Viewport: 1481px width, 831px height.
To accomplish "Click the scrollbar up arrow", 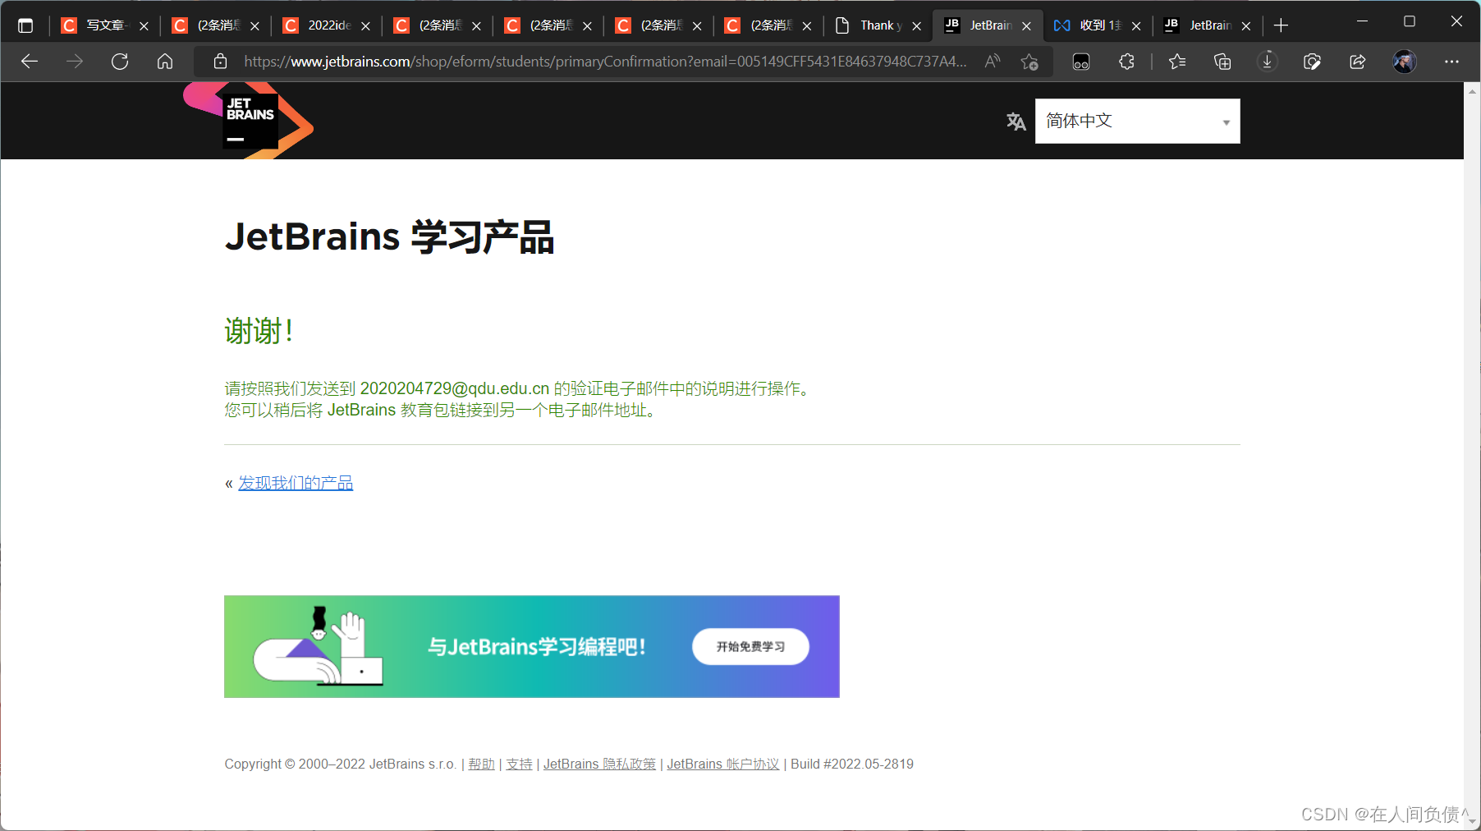I will (x=1472, y=90).
